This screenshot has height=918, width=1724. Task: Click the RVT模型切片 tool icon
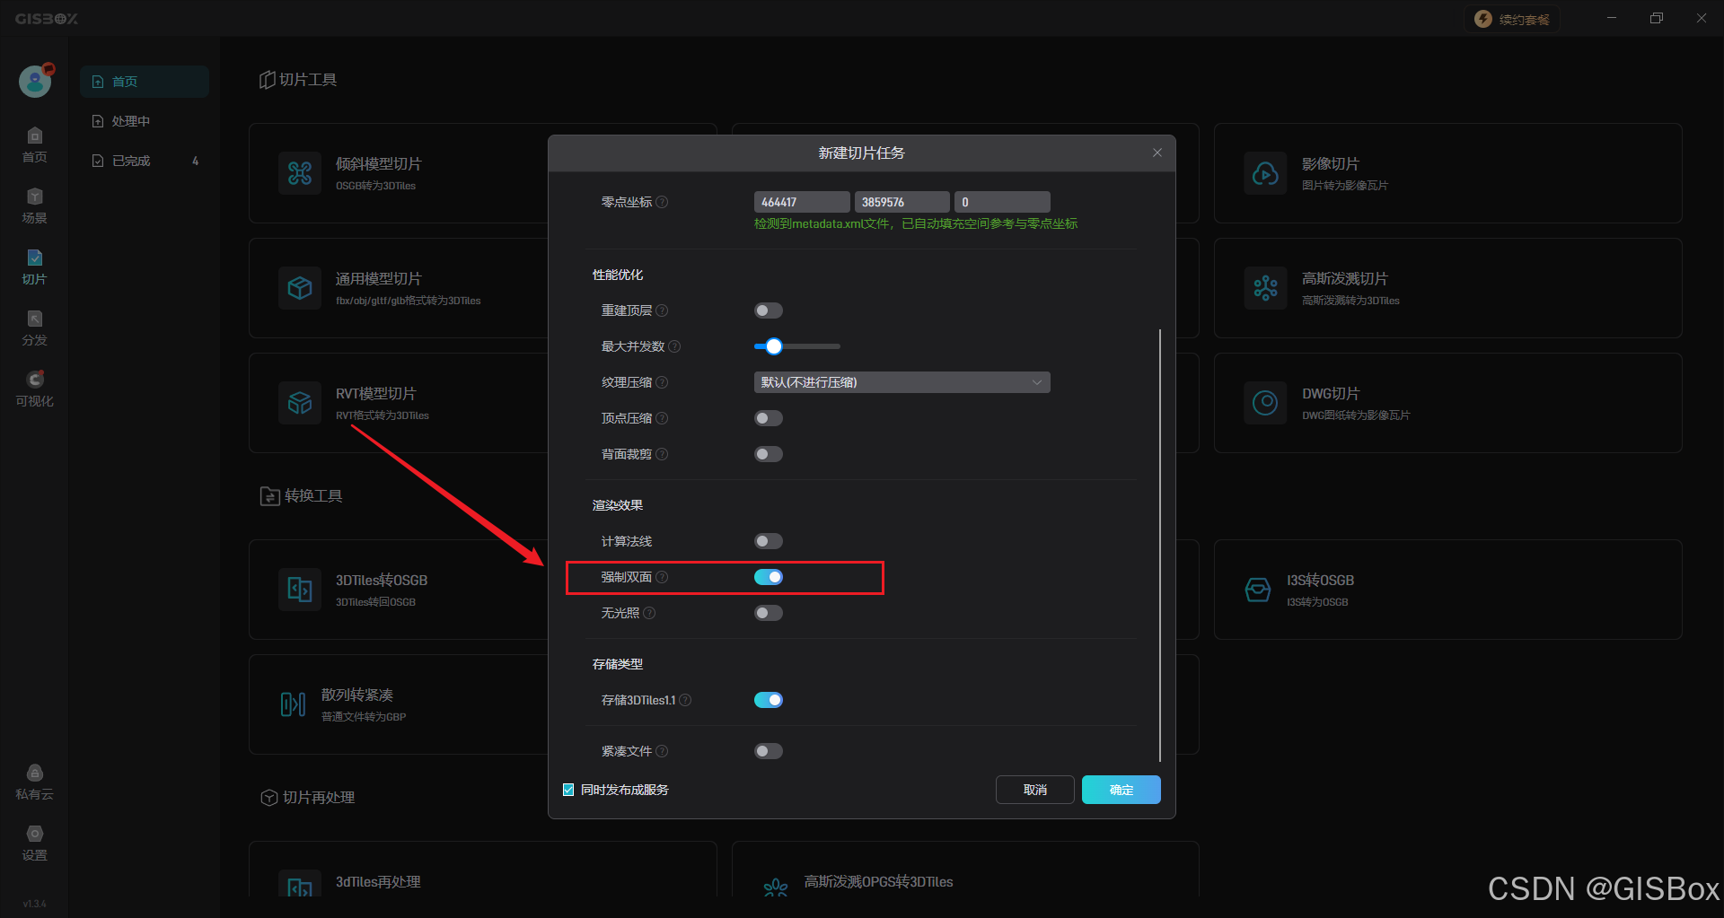tap(300, 403)
